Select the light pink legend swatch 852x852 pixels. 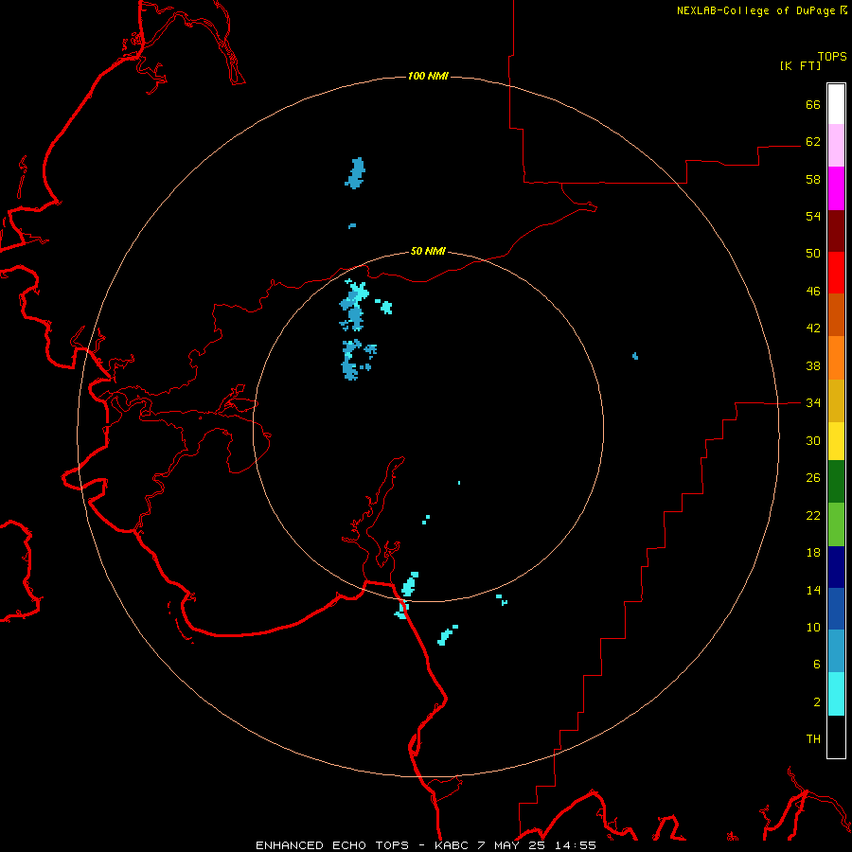point(836,145)
